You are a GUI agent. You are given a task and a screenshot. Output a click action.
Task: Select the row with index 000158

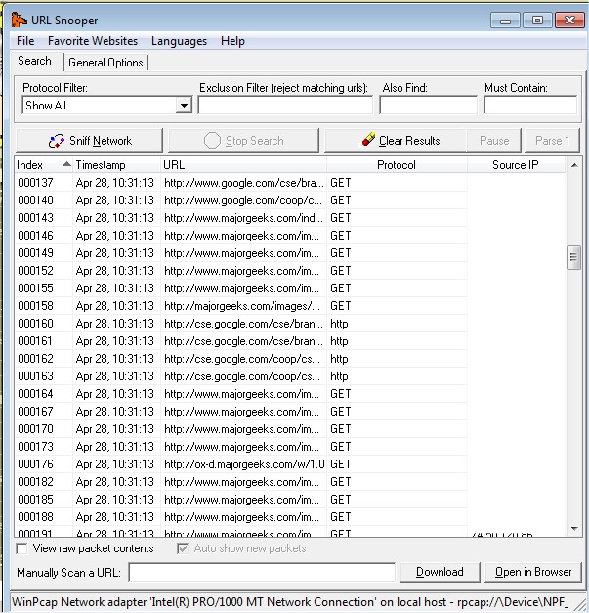pos(241,306)
